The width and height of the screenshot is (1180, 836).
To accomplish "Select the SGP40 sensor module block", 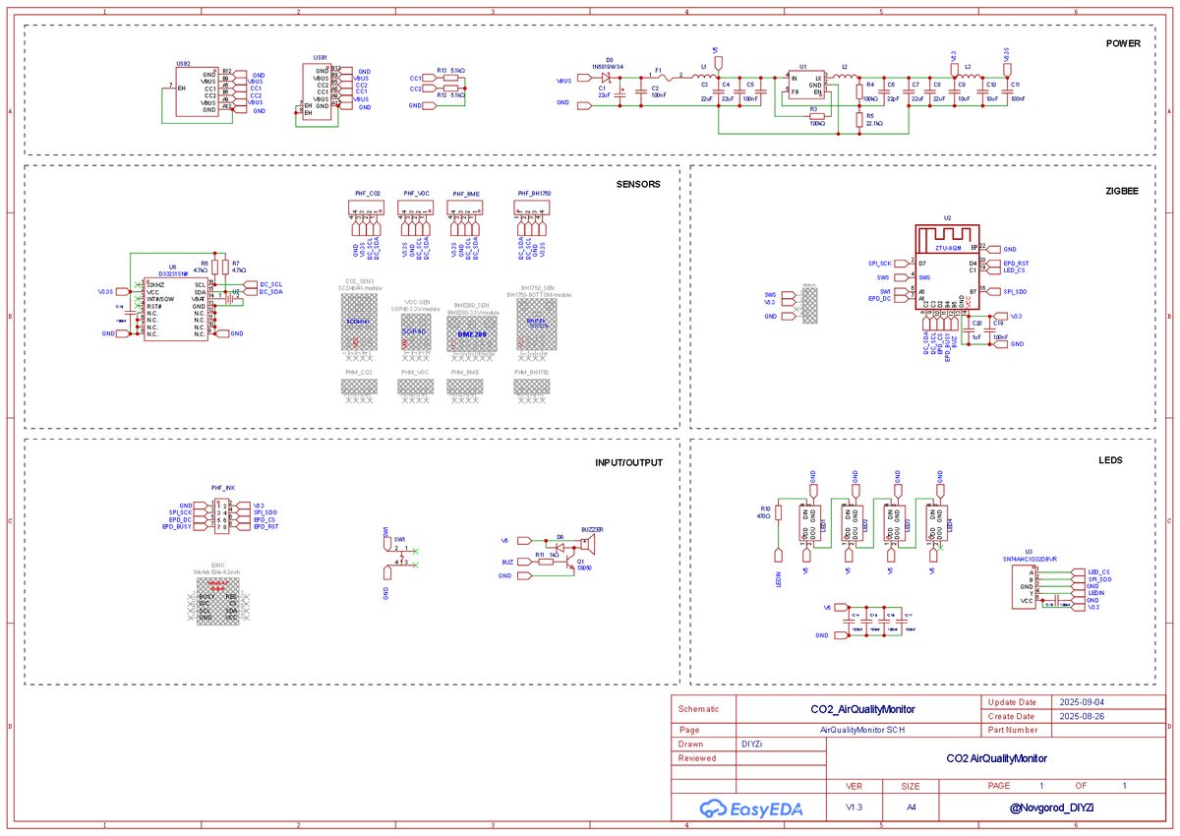I will pyautogui.click(x=414, y=333).
